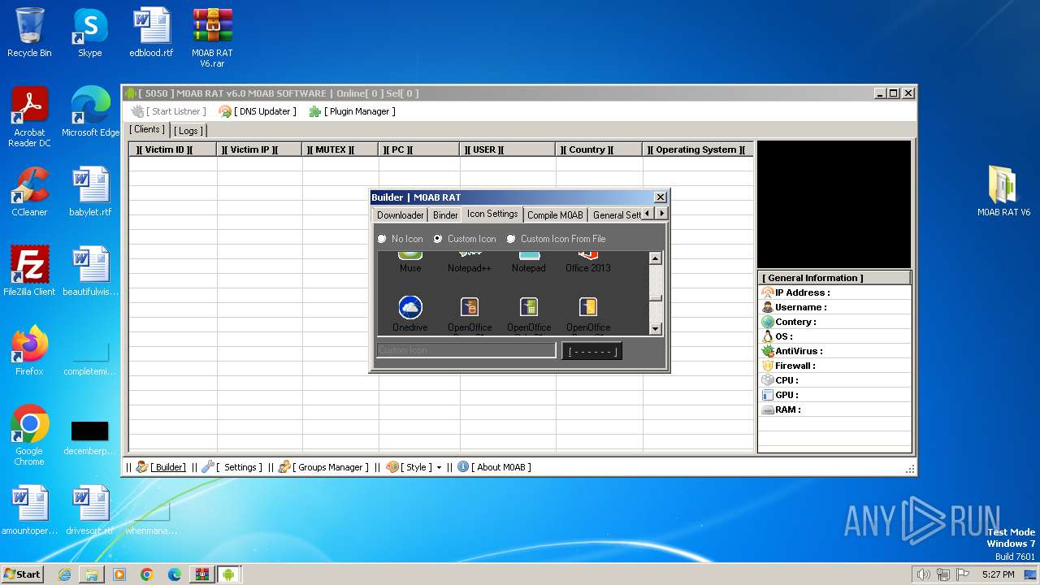Click the clock showing 5:27 PM

click(x=998, y=574)
